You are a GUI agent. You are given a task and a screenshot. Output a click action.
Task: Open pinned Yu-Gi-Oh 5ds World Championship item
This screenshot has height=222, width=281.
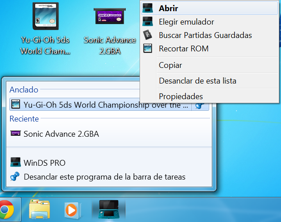click(x=100, y=105)
